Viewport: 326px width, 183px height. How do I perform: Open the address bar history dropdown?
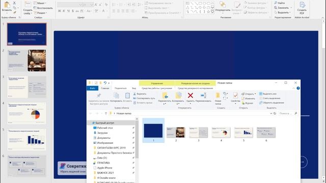click(x=271, y=113)
